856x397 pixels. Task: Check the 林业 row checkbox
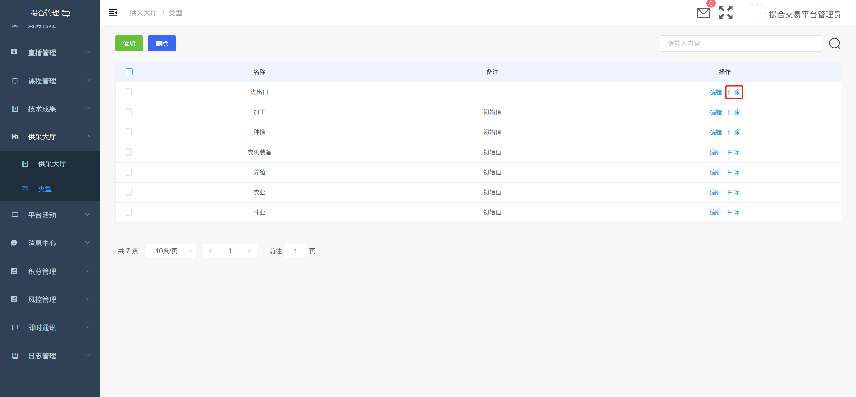[128, 212]
